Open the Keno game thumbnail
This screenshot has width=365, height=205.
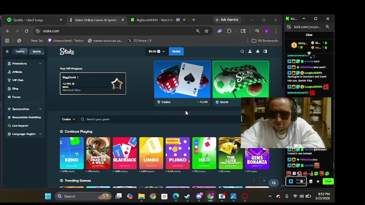pos(72,153)
